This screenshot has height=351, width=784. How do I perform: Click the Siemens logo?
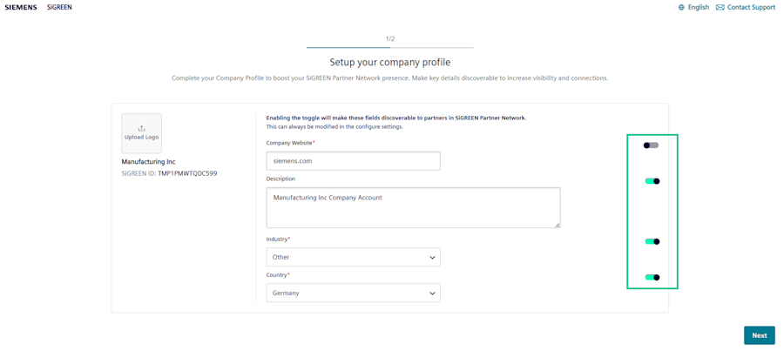(21, 7)
